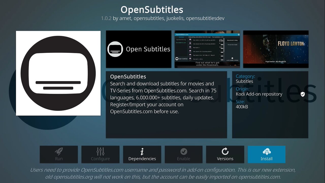
Task: View the Open Subtitles logo screenshot
Action: (139, 49)
